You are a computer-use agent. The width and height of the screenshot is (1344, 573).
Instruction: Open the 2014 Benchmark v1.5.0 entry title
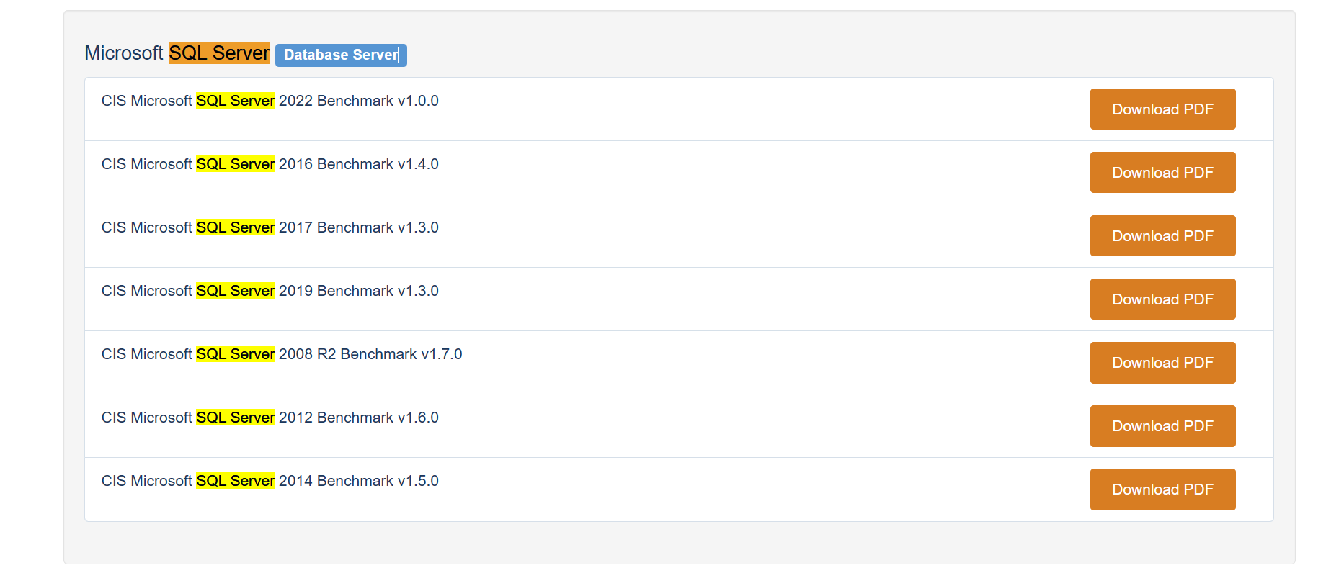pyautogui.click(x=358, y=481)
